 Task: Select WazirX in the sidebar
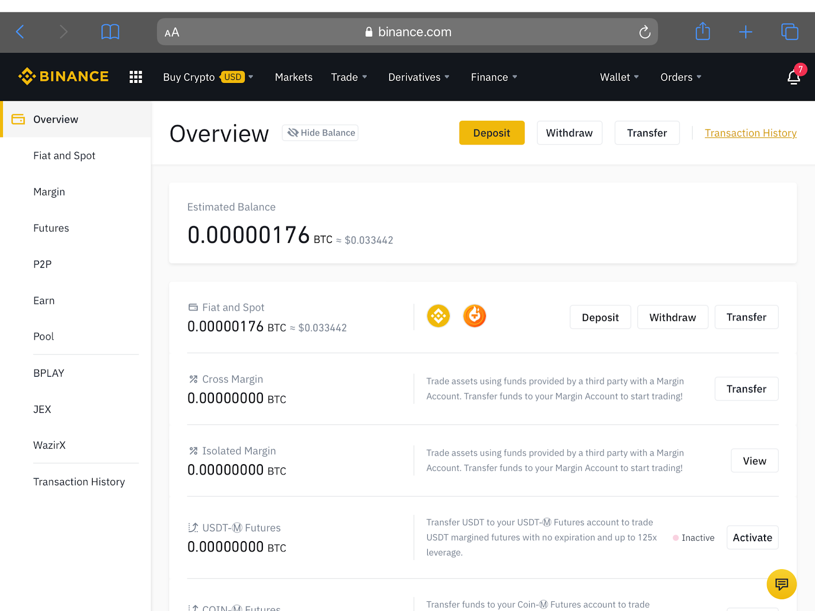click(x=49, y=445)
